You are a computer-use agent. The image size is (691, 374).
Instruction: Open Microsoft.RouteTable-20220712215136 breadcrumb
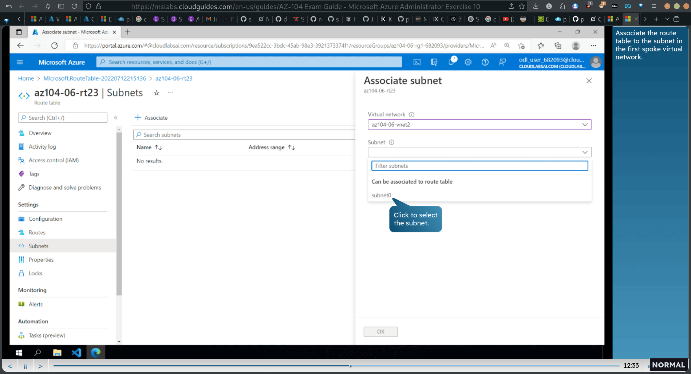(95, 78)
